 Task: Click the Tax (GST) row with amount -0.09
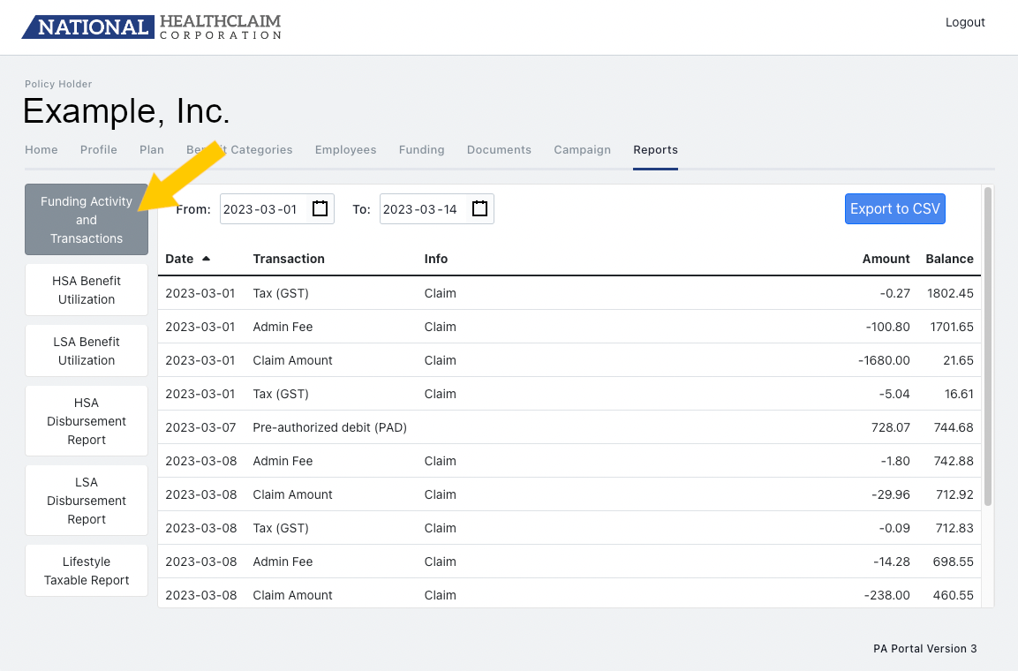[x=569, y=528]
